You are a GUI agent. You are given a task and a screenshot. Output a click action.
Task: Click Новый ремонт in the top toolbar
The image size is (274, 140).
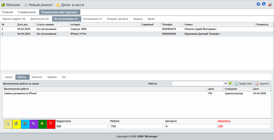[38, 5]
